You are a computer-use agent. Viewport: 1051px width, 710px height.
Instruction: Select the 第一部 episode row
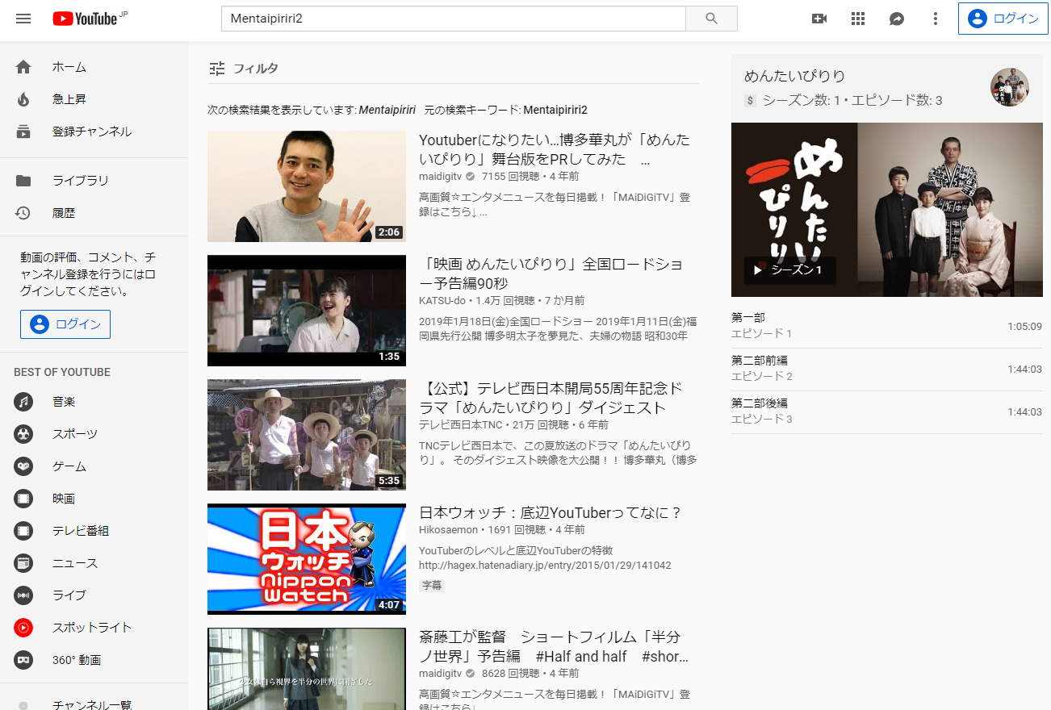(x=886, y=326)
